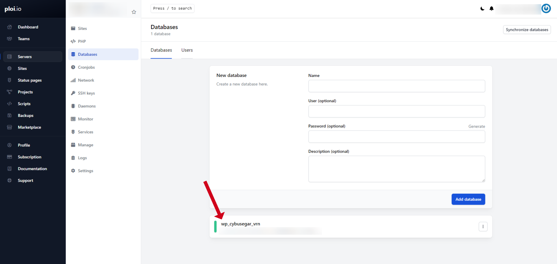The image size is (557, 264).
Task: Click the Dashboard icon in sidebar
Action: point(9,27)
